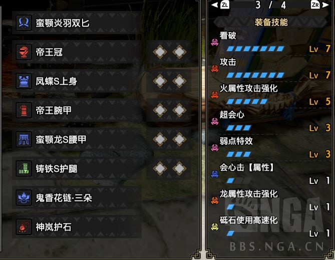
Task: Select first decoration slot of 铸铁S护腿
Action: 160,168
